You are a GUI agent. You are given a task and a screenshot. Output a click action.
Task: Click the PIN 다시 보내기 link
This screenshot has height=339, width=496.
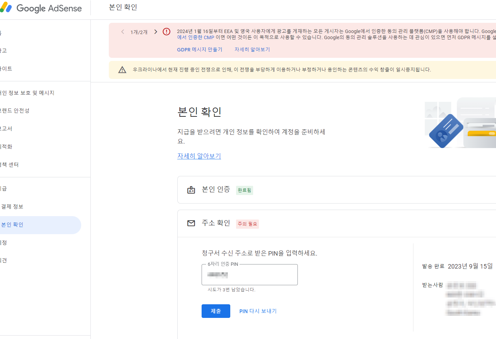pyautogui.click(x=258, y=311)
